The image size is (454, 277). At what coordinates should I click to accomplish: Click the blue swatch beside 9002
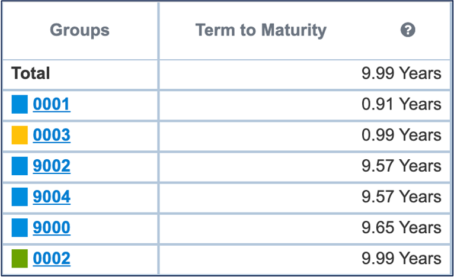[20, 166]
